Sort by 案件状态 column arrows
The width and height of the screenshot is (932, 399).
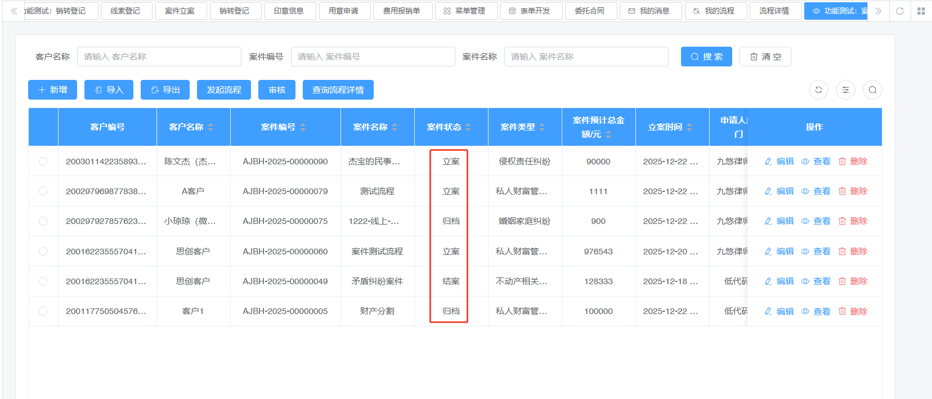coord(468,127)
